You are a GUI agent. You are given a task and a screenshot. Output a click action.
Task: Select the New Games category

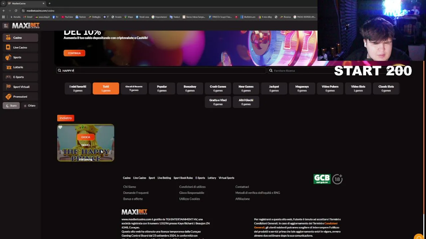point(246,88)
